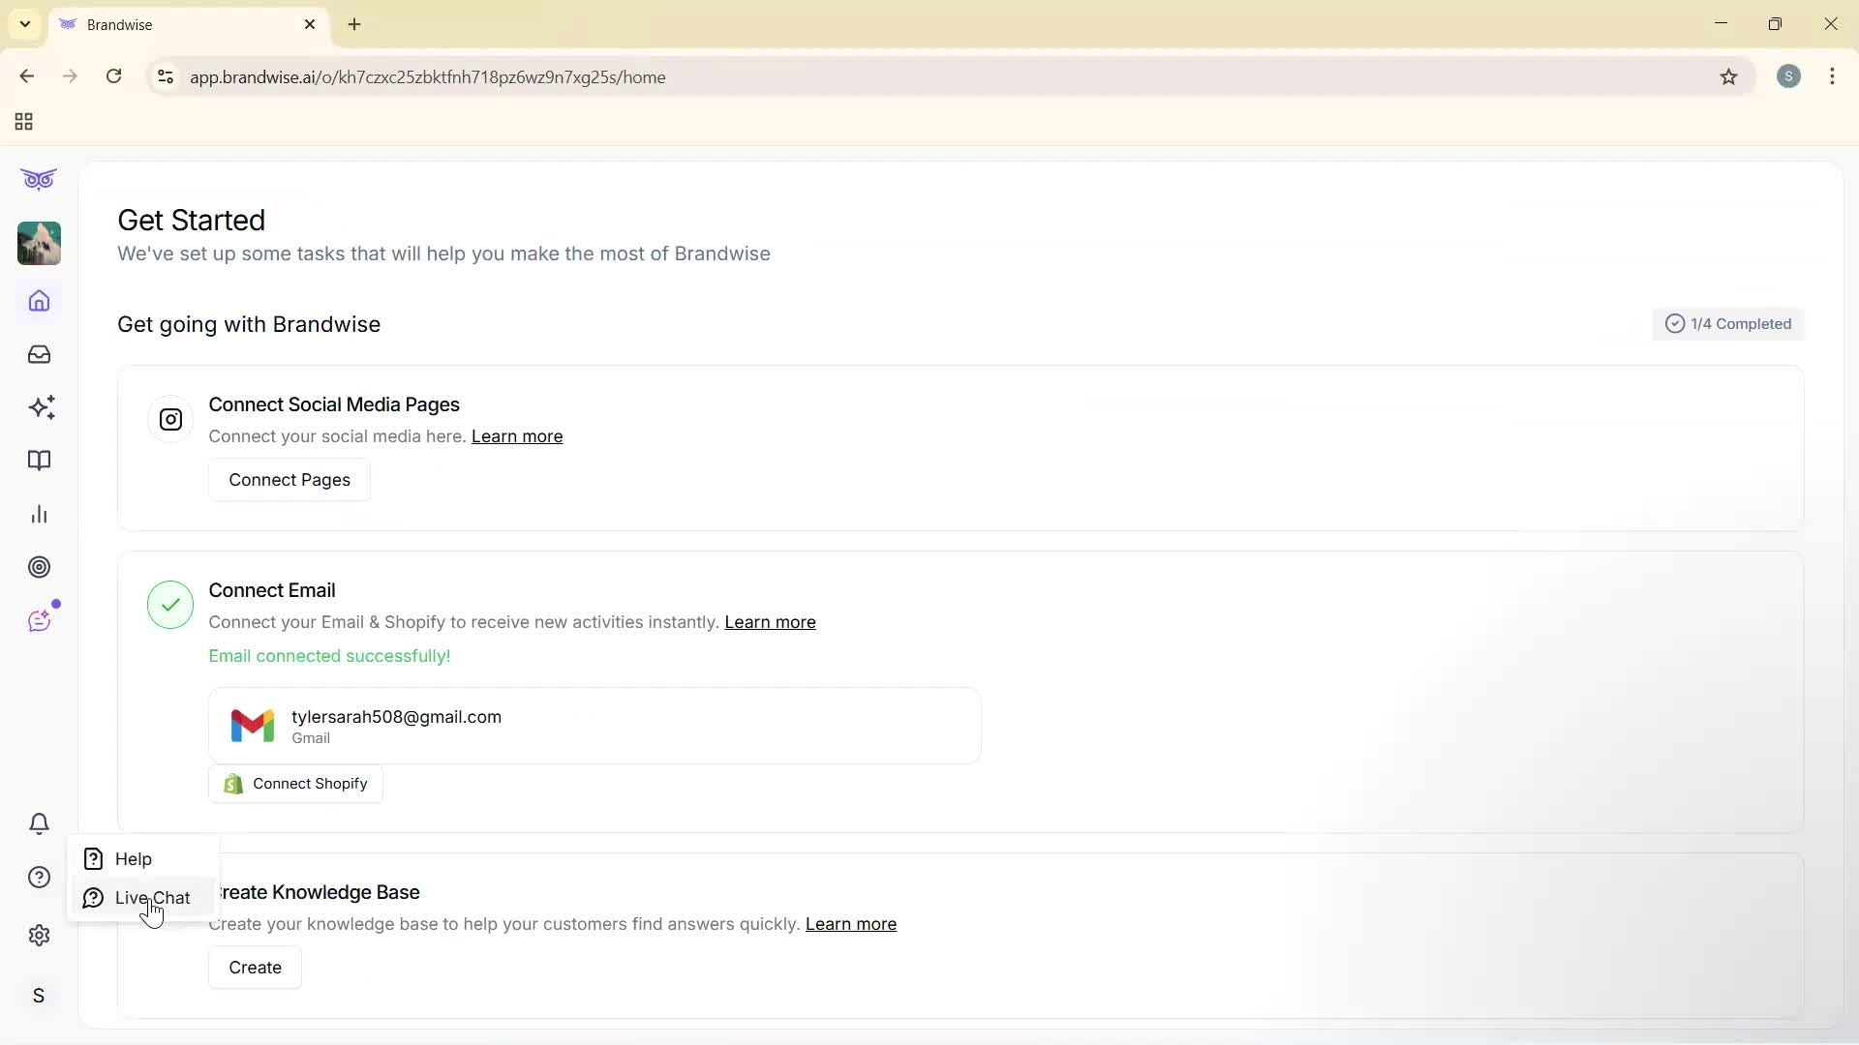The width and height of the screenshot is (1859, 1045).
Task: Open Live Chat from the help menu
Action: 150,897
